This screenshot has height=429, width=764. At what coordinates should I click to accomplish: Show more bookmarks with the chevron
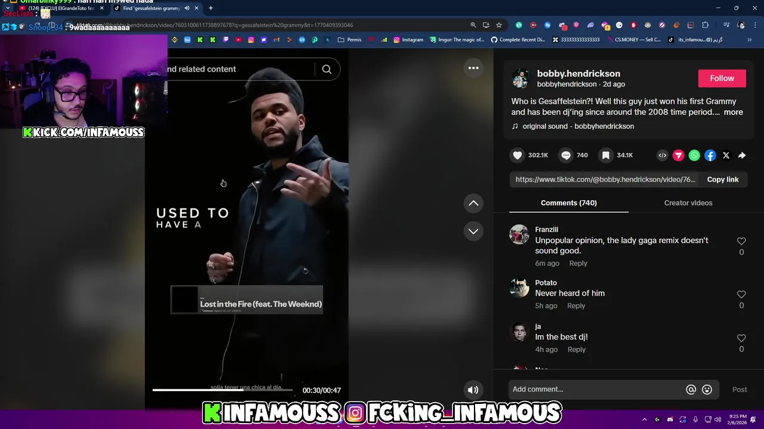[750, 40]
